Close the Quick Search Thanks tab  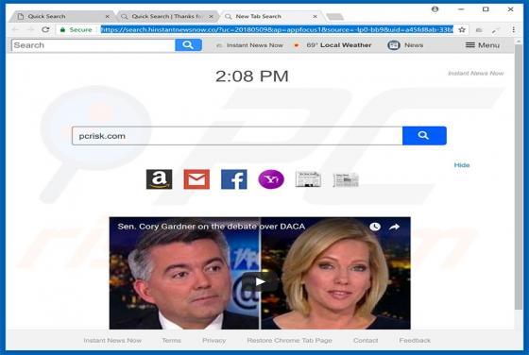[x=212, y=16]
